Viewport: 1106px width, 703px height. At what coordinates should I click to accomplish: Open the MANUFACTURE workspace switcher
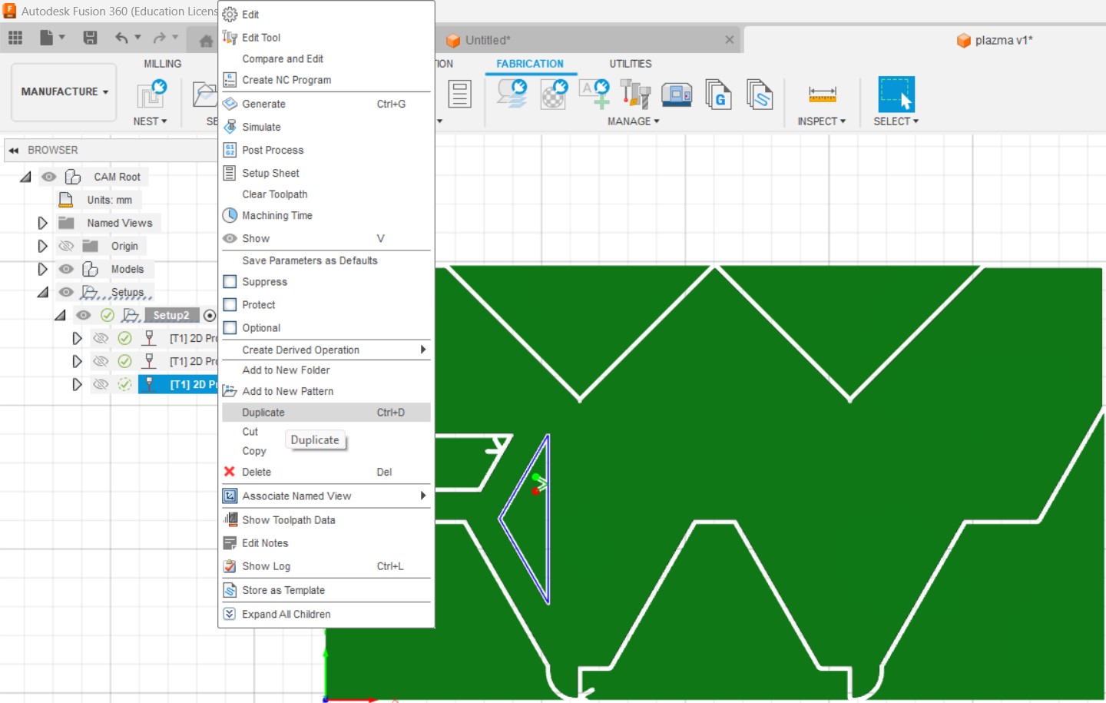coord(63,91)
